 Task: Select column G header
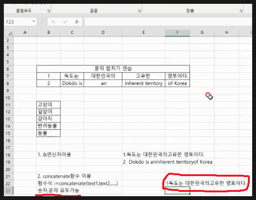(x=202, y=32)
